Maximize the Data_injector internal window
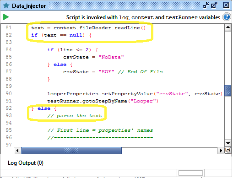 (214, 5)
